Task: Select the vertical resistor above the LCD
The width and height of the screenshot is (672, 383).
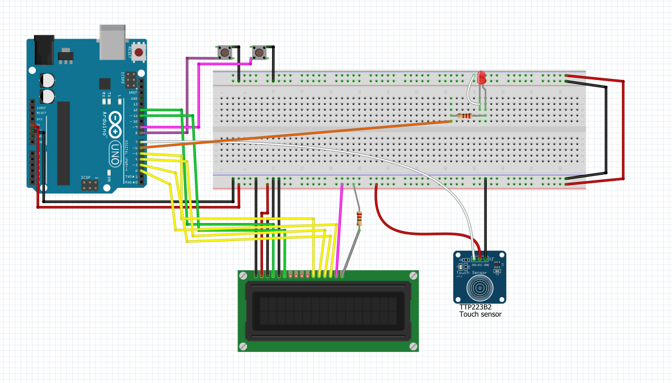Action: pos(359,218)
